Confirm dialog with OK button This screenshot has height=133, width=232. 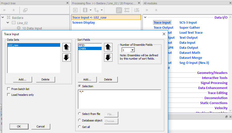(x=19, y=126)
